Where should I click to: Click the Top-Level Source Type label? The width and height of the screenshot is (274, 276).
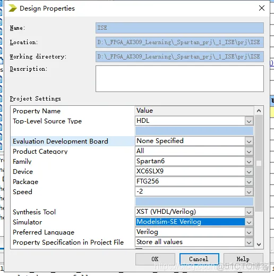coord(47,121)
